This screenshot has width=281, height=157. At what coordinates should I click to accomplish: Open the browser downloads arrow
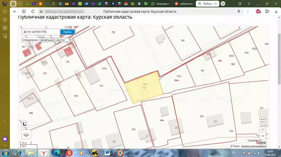tap(276, 11)
